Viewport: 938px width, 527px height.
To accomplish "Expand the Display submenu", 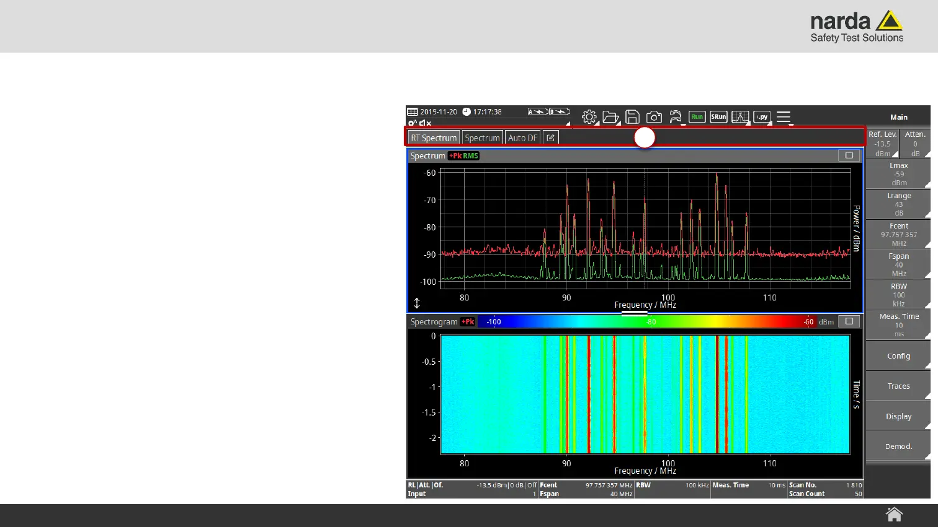I will click(898, 417).
